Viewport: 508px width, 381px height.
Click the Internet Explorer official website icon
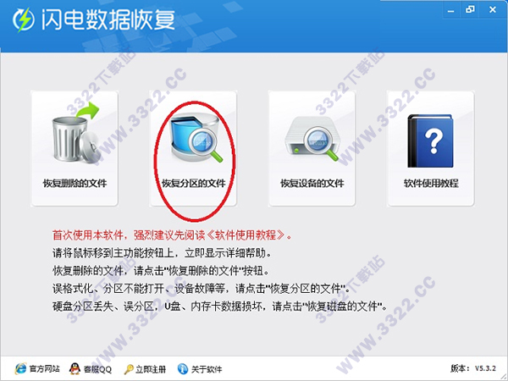(20, 368)
